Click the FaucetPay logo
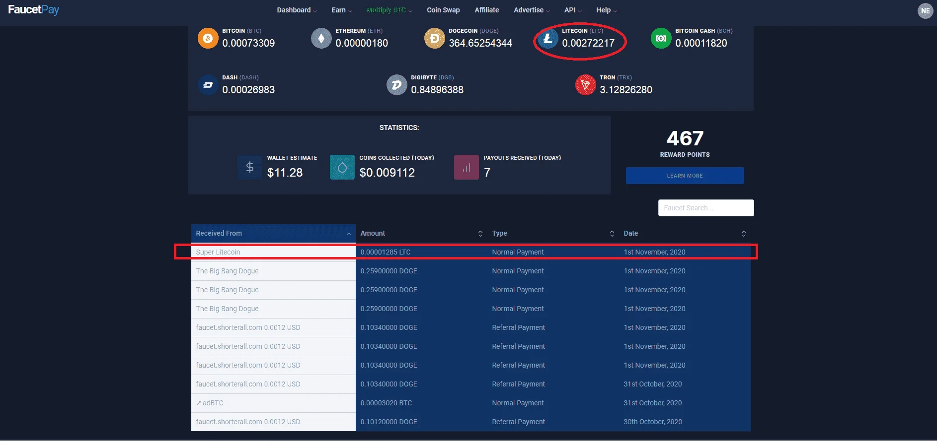Viewport: 937px width, 446px height. (33, 10)
